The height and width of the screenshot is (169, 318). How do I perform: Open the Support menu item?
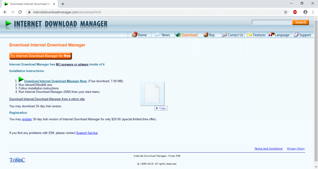pyautogui.click(x=302, y=35)
